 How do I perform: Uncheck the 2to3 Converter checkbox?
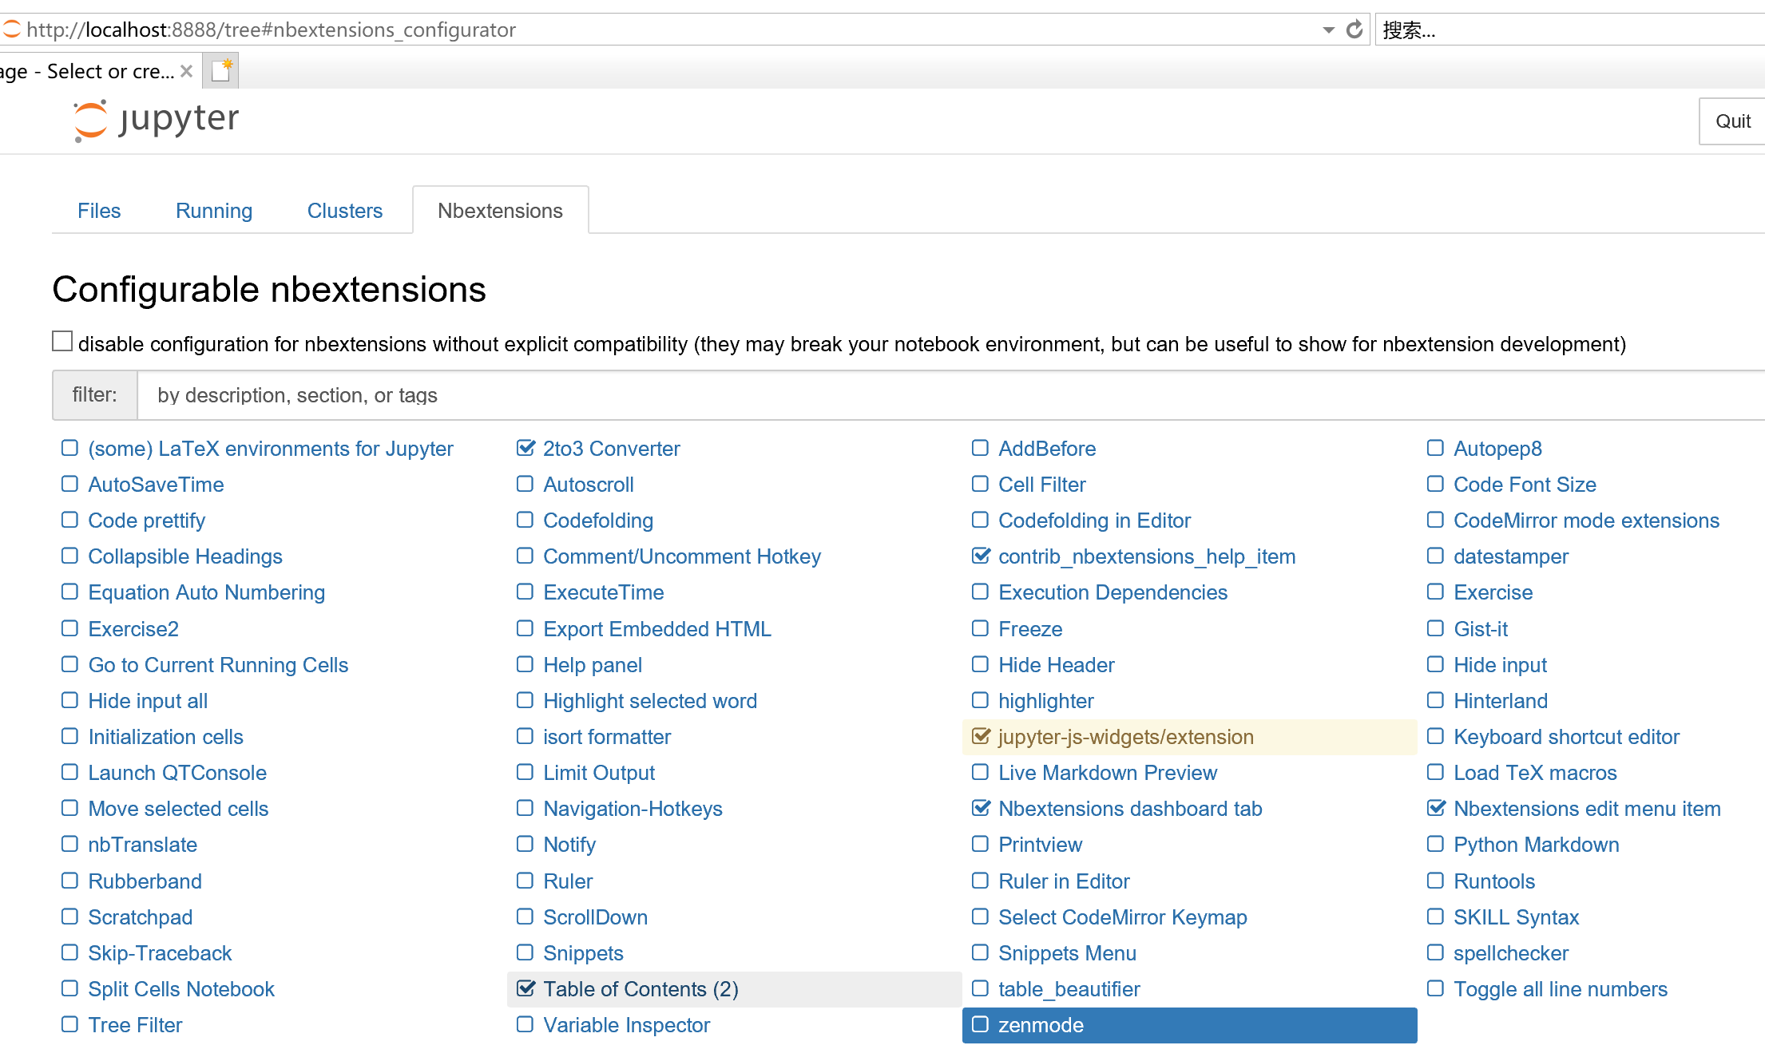coord(526,448)
